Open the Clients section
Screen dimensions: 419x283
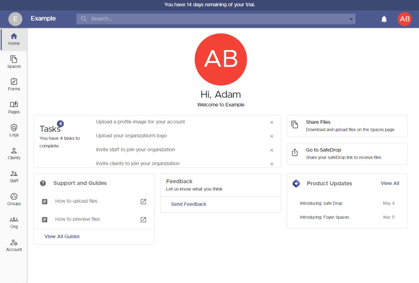pyautogui.click(x=14, y=153)
